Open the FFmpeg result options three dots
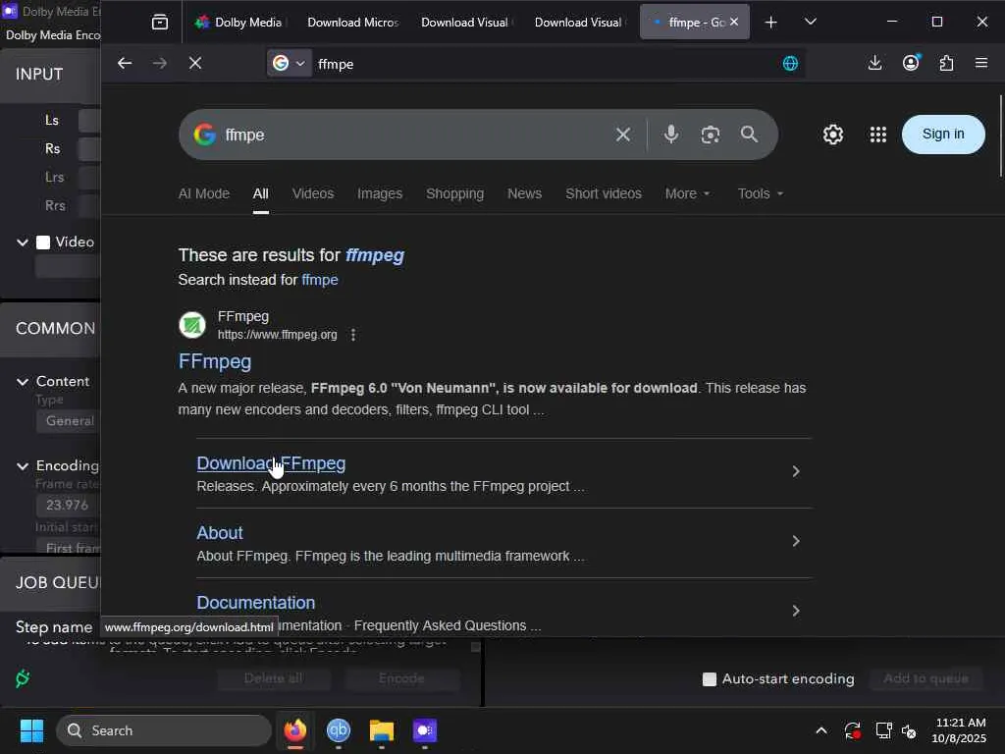 point(353,335)
